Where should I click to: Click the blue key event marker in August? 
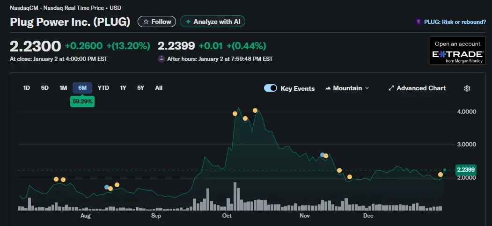(107, 187)
